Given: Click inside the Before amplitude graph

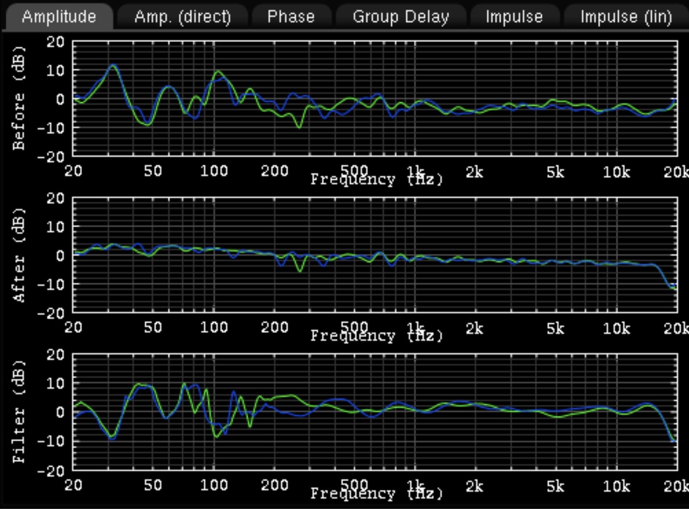Looking at the screenshot, I should click(x=375, y=99).
